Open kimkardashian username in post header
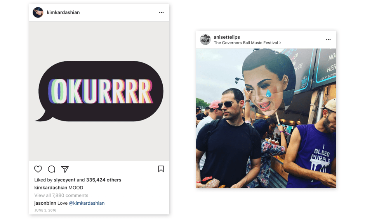365x221 pixels. (63, 12)
